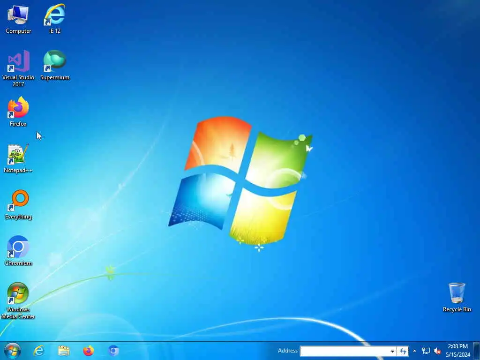This screenshot has width=480, height=360.
Task: Select the Everything search shortcut
Action: (x=18, y=204)
